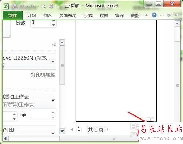Restore the workbook window inside the ribbon
Screen dimensions: 183x144
[x=169, y=15]
